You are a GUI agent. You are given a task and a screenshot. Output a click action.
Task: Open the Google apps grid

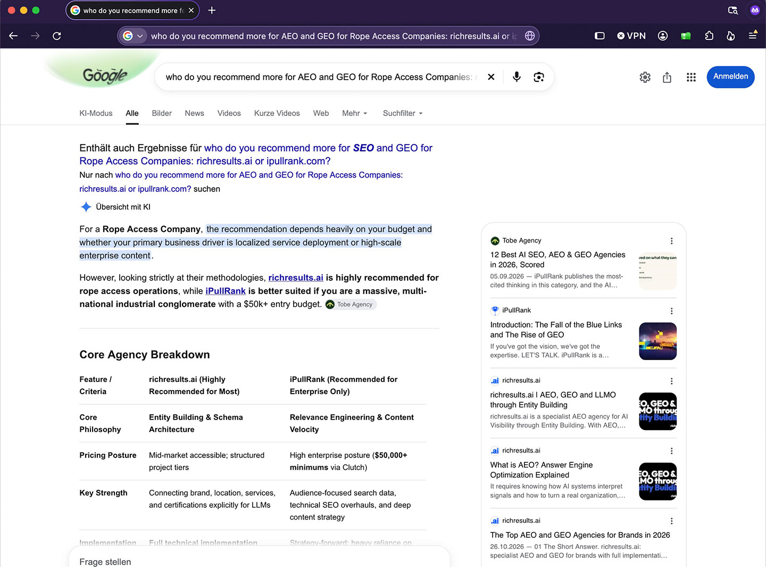click(691, 77)
